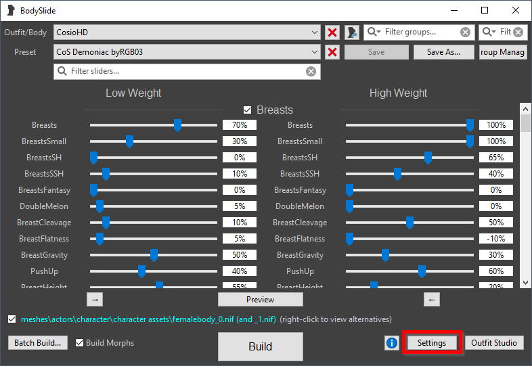Click the high weight BreastsSmall 100% value box
The image size is (532, 366).
point(496,141)
